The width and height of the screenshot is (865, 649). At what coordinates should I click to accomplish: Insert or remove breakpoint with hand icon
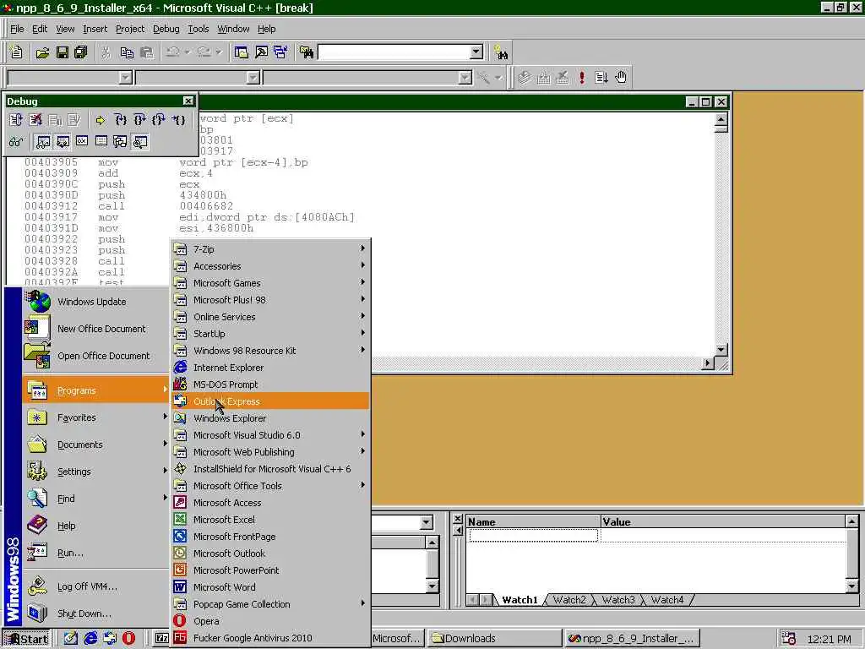coord(621,77)
